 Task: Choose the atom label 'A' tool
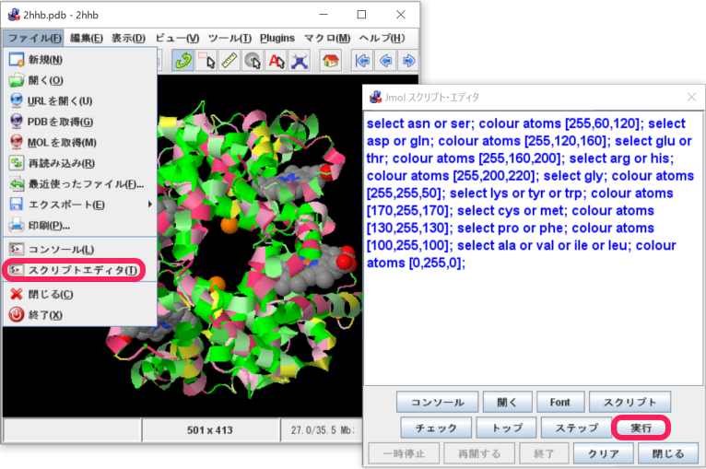(x=276, y=60)
